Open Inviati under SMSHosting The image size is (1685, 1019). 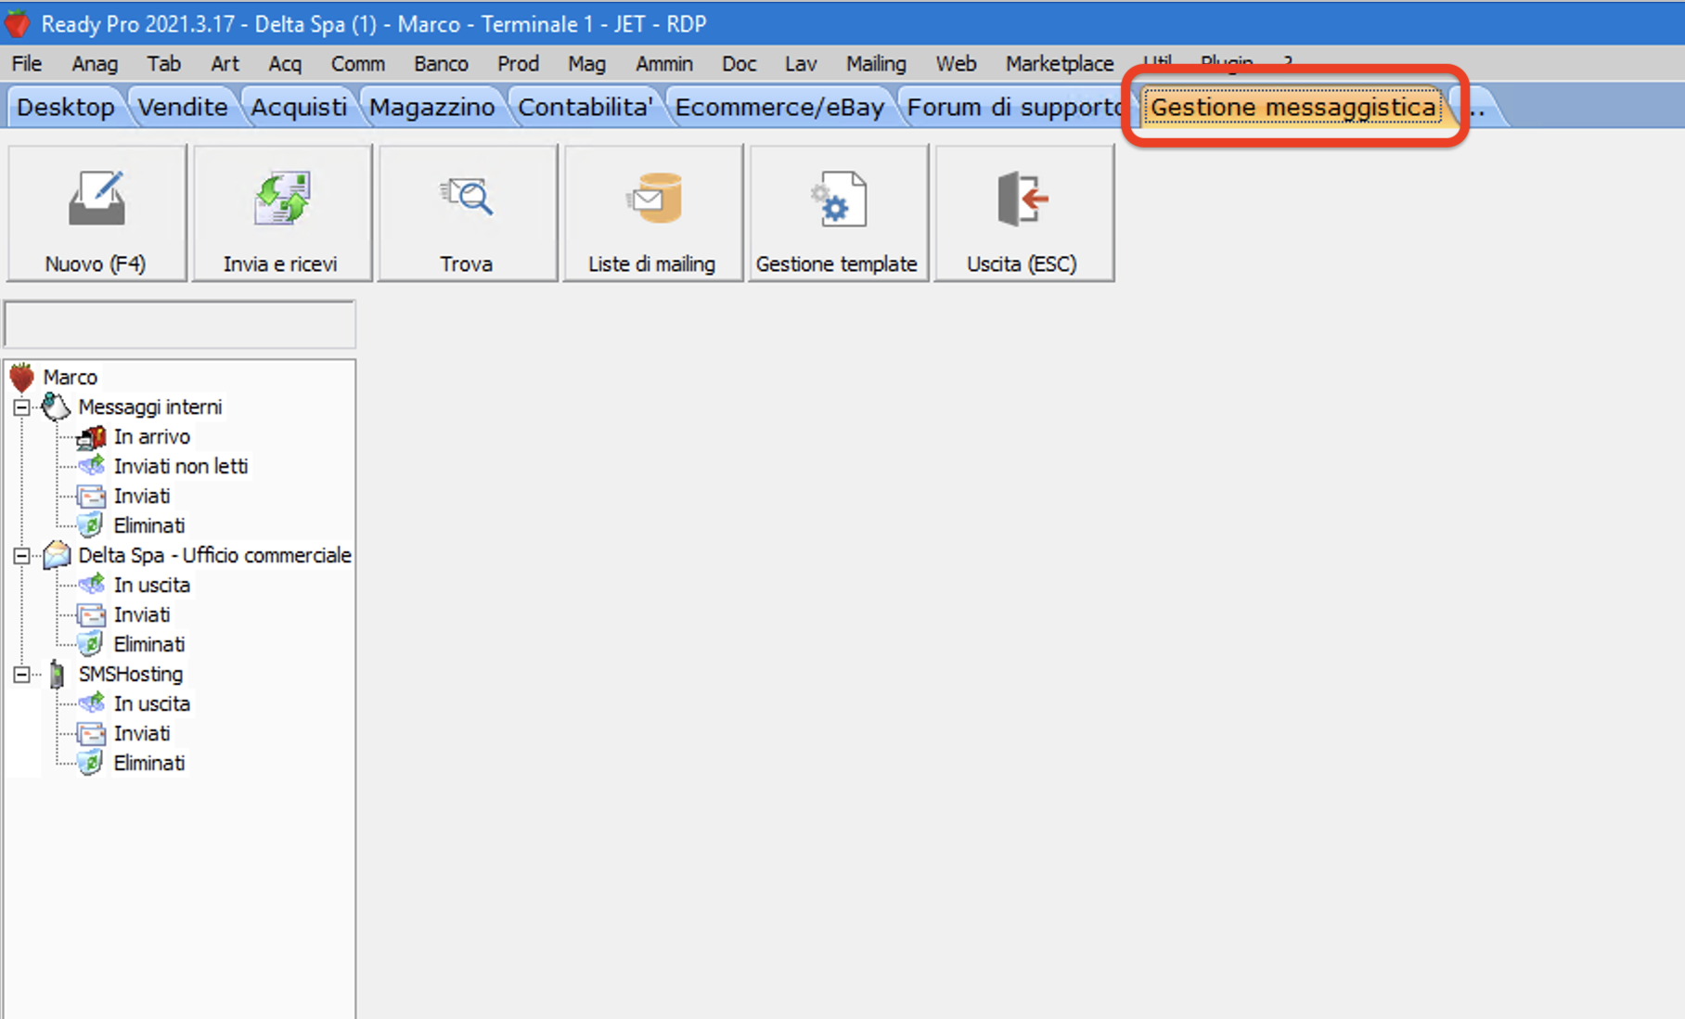pos(142,733)
